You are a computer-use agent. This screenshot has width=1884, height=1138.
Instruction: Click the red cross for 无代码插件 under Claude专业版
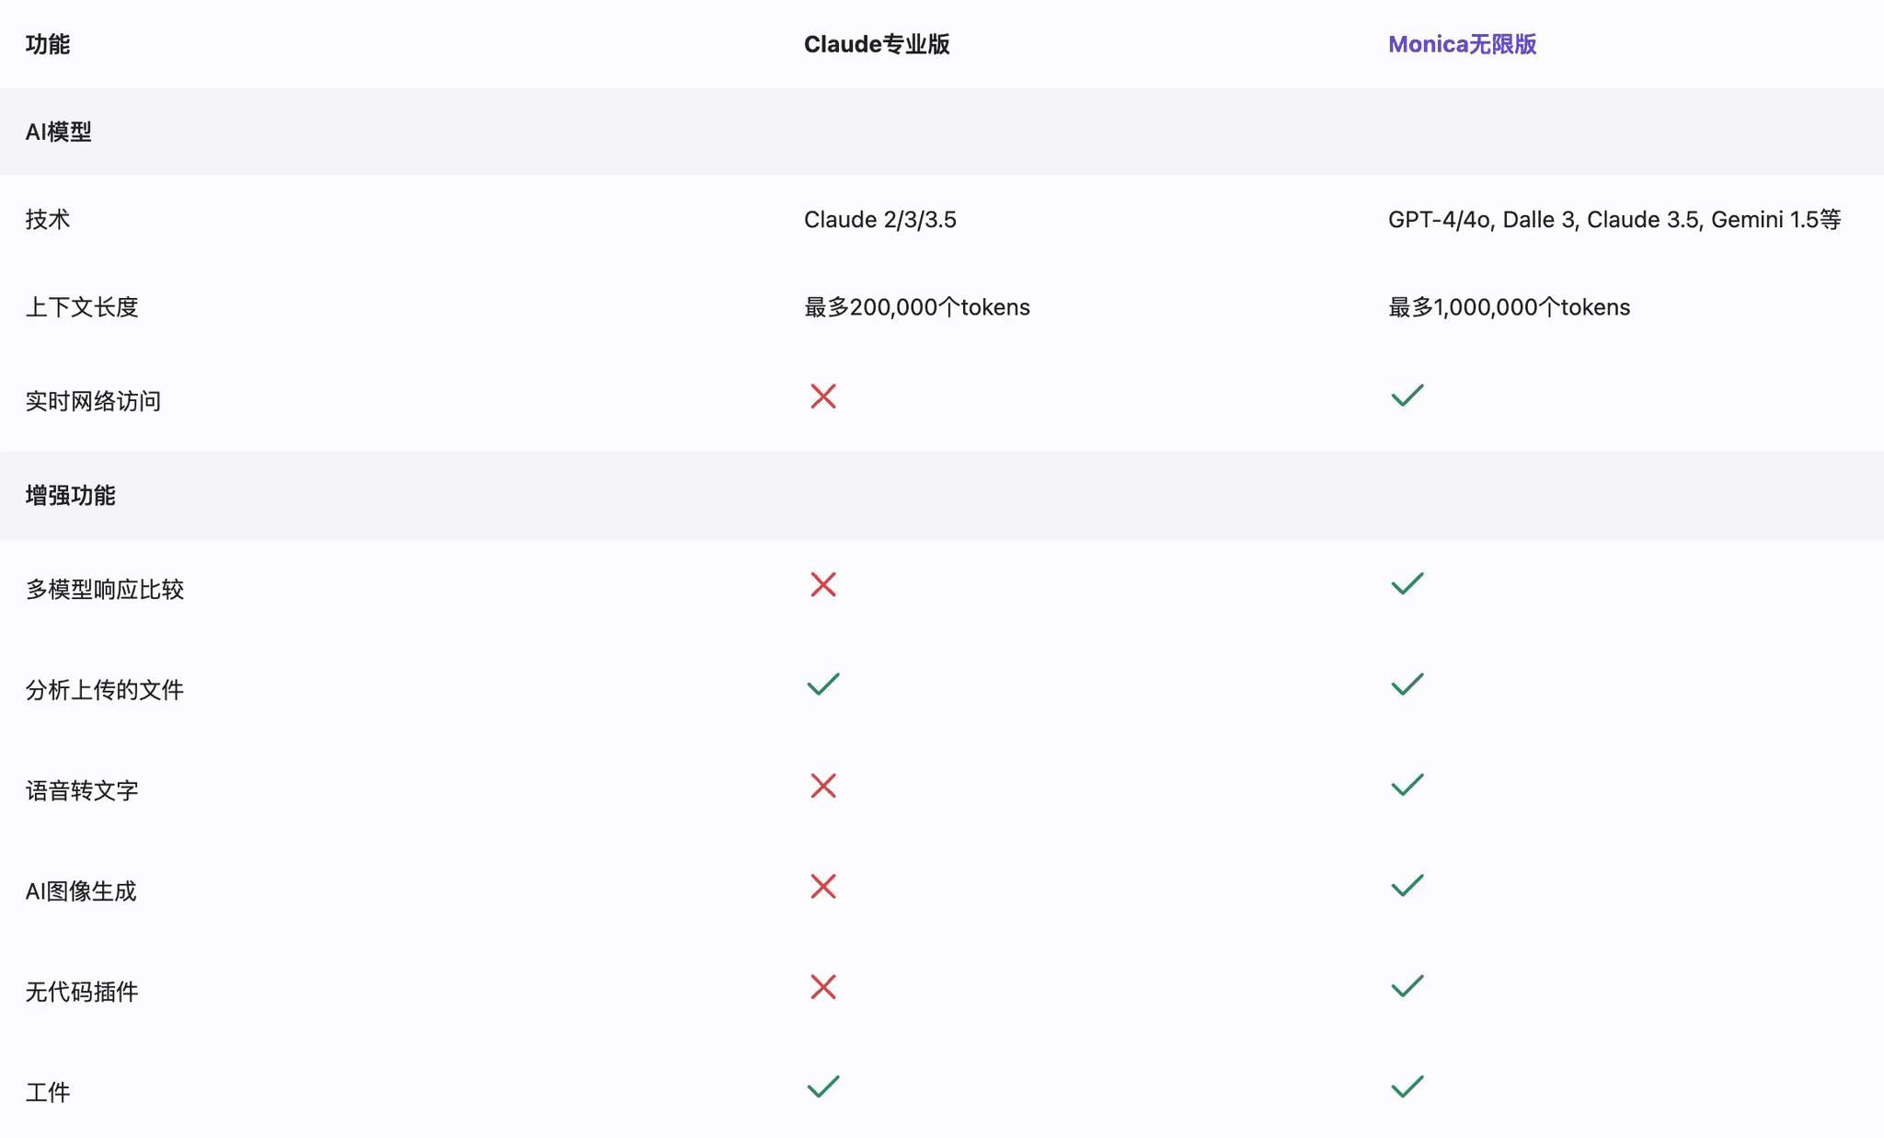pyautogui.click(x=822, y=987)
